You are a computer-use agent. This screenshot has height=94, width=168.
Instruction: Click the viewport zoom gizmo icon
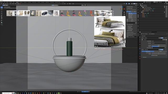point(124,12)
